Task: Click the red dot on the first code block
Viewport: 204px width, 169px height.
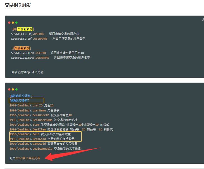Action: (9, 22)
